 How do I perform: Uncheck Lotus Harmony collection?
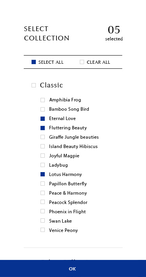click(43, 174)
